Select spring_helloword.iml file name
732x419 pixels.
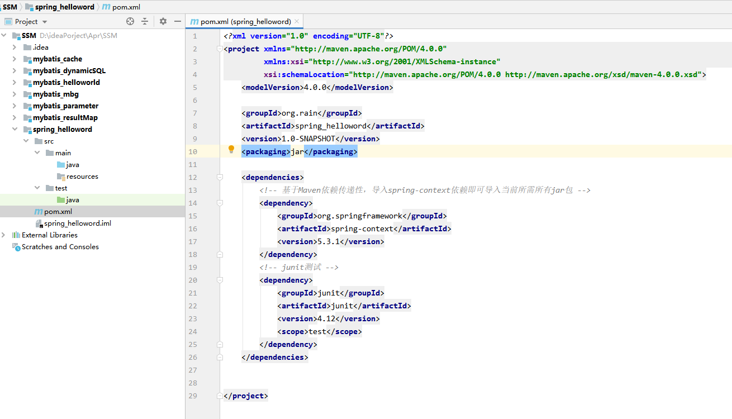[78, 223]
